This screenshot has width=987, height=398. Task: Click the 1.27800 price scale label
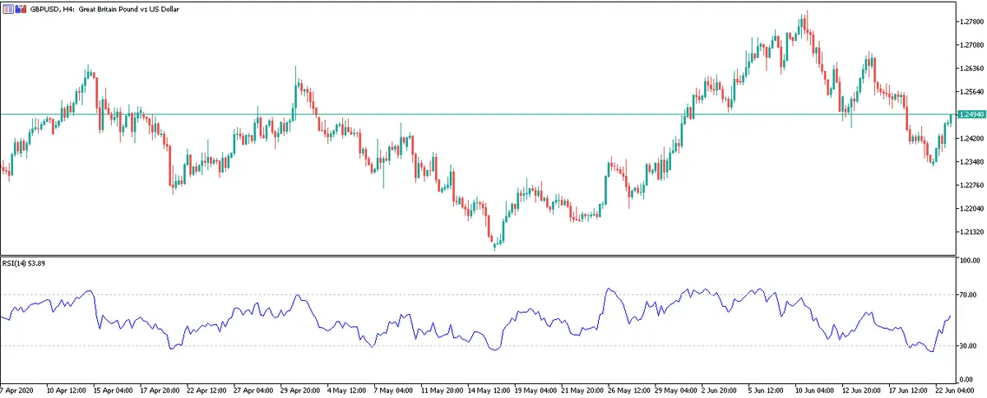pyautogui.click(x=971, y=21)
